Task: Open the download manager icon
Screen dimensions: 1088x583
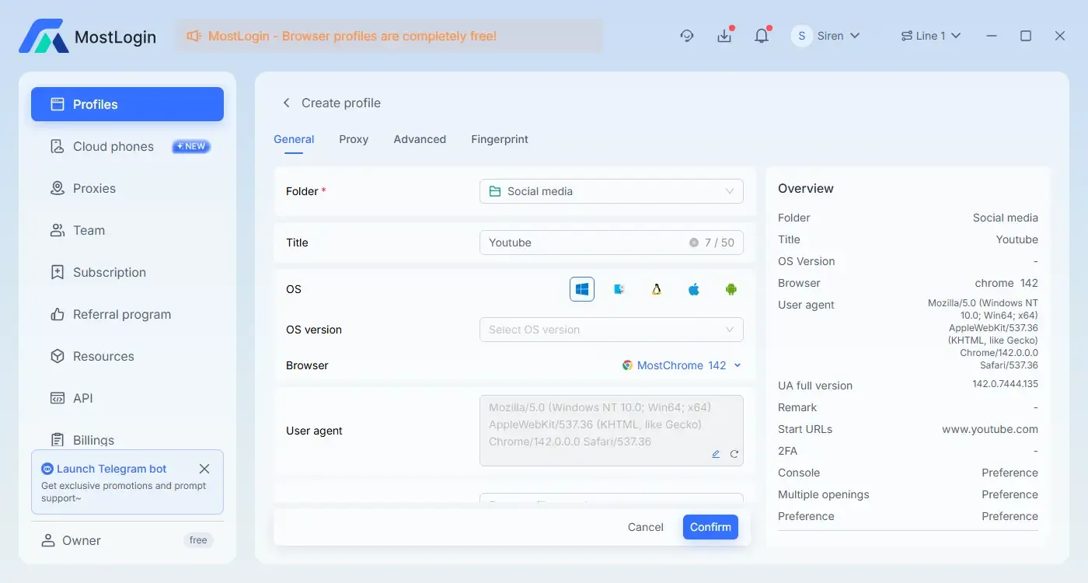Action: click(x=724, y=35)
